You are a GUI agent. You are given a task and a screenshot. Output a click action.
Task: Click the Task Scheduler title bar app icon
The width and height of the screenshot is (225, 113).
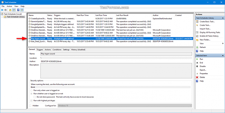click(2, 2)
